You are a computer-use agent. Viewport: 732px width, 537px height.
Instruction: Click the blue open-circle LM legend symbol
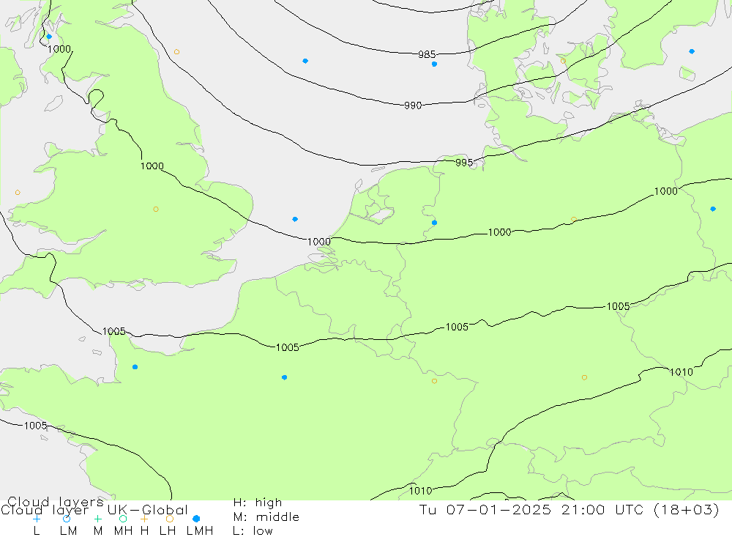tap(67, 519)
